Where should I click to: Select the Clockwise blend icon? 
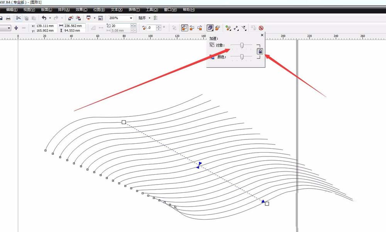click(192, 28)
